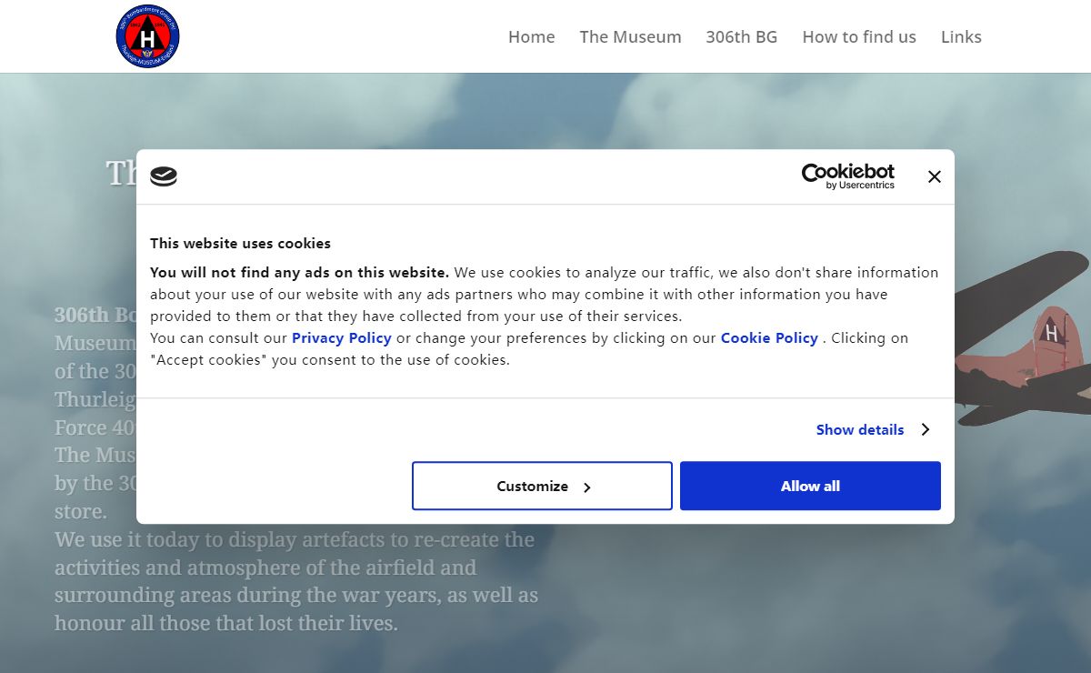The image size is (1091, 673).
Task: Go to the Home menu item
Action: tap(531, 37)
